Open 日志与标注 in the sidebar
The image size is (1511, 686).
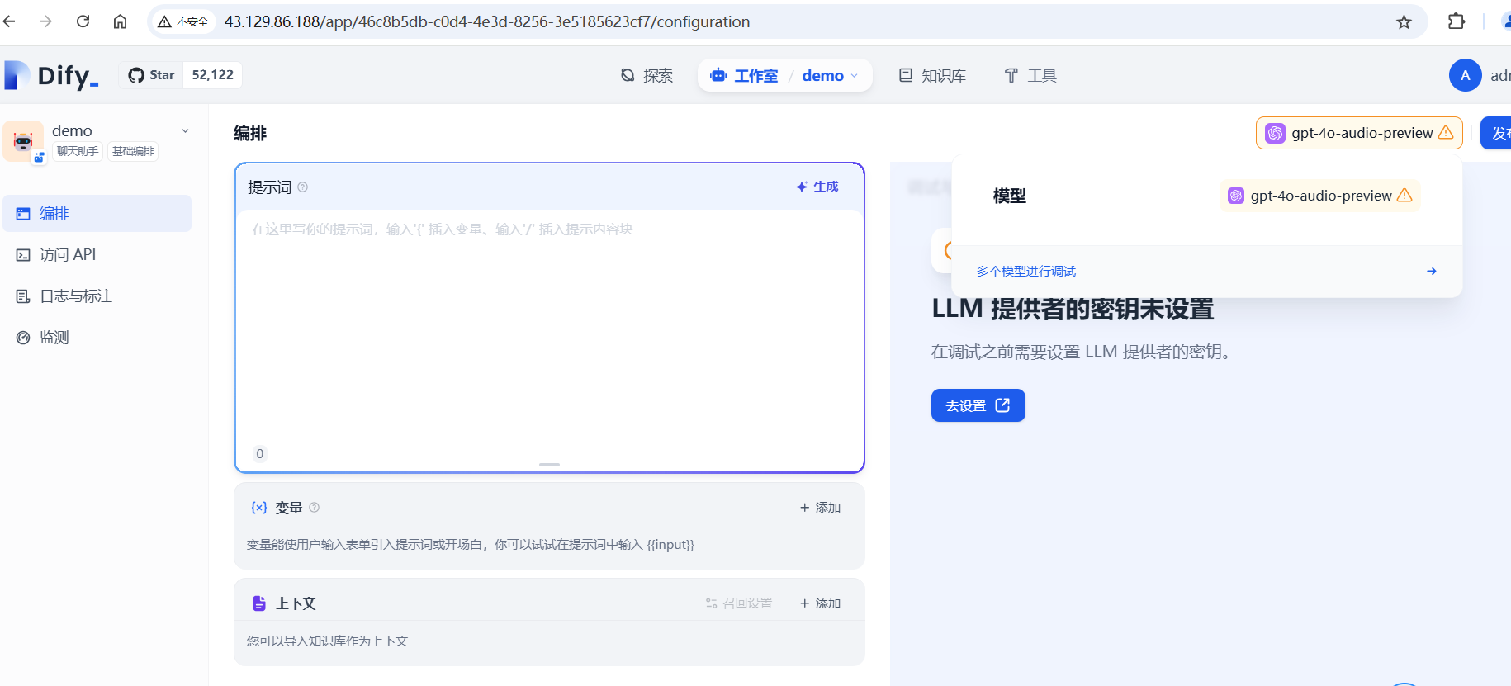point(75,296)
